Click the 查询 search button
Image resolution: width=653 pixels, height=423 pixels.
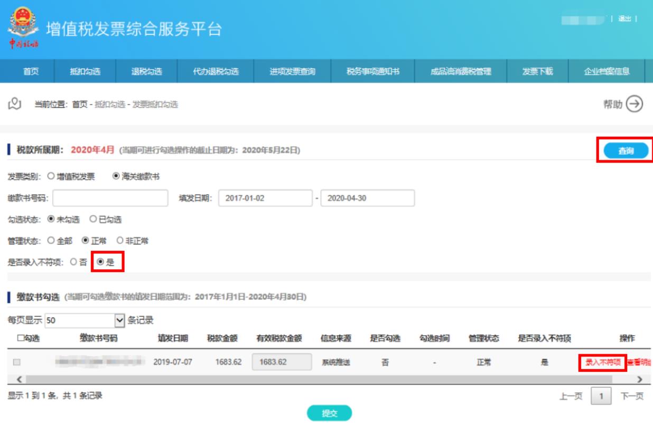[625, 151]
